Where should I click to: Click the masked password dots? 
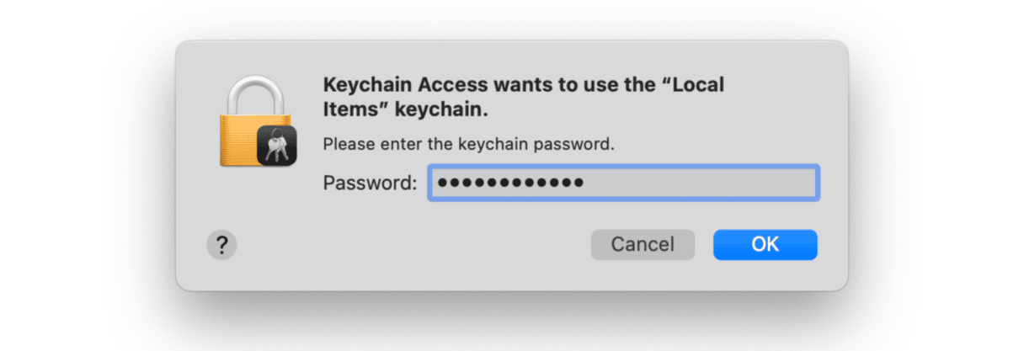point(510,183)
